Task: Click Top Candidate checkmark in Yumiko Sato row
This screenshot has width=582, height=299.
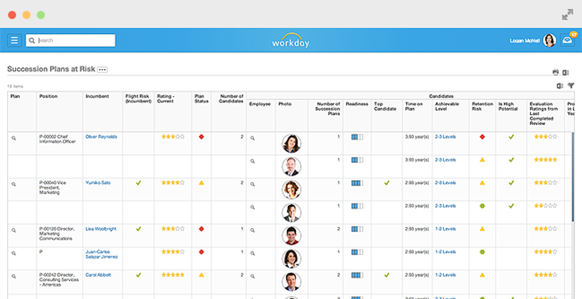Action: tap(386, 183)
